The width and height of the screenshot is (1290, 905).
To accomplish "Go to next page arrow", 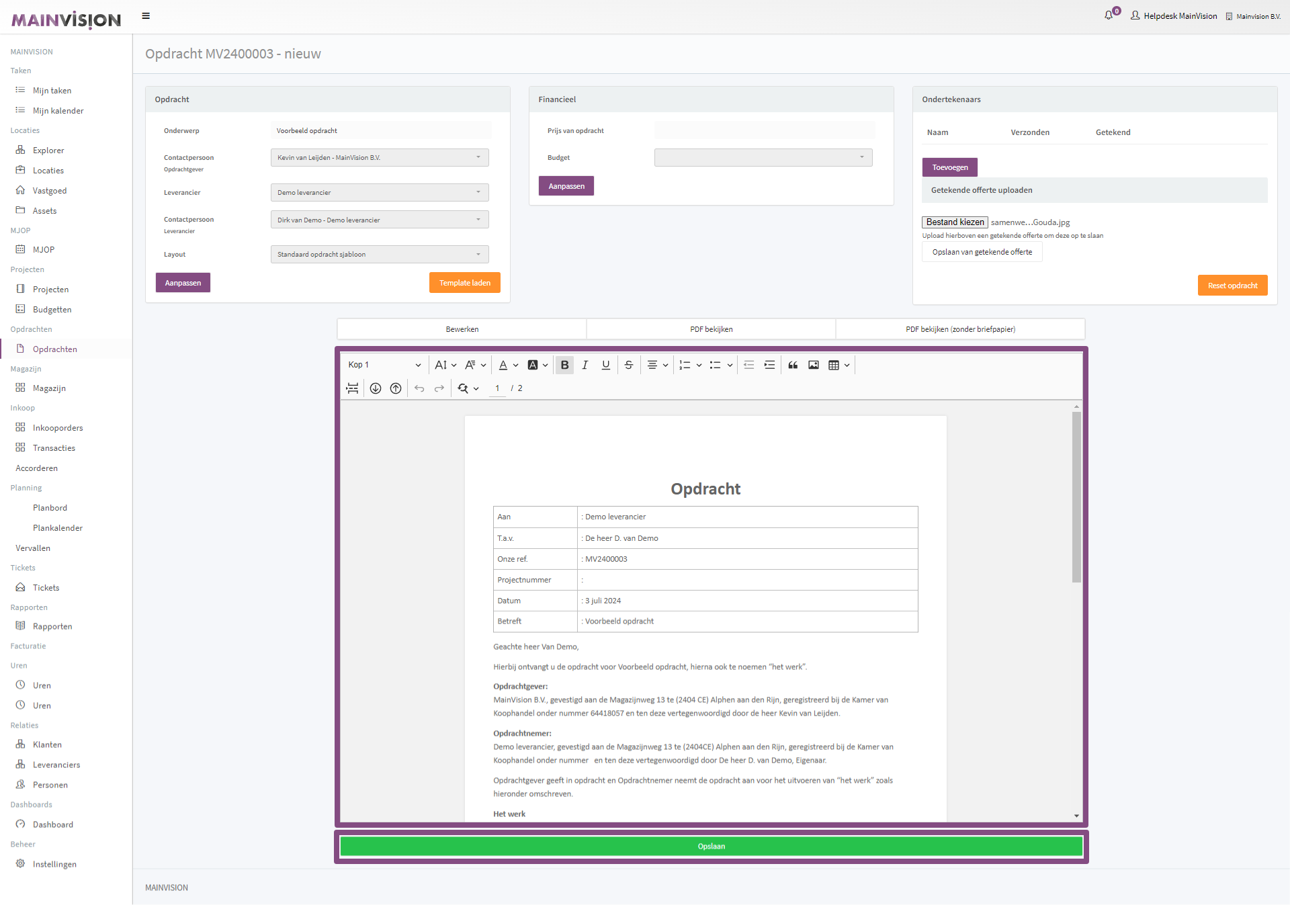I will [x=376, y=388].
